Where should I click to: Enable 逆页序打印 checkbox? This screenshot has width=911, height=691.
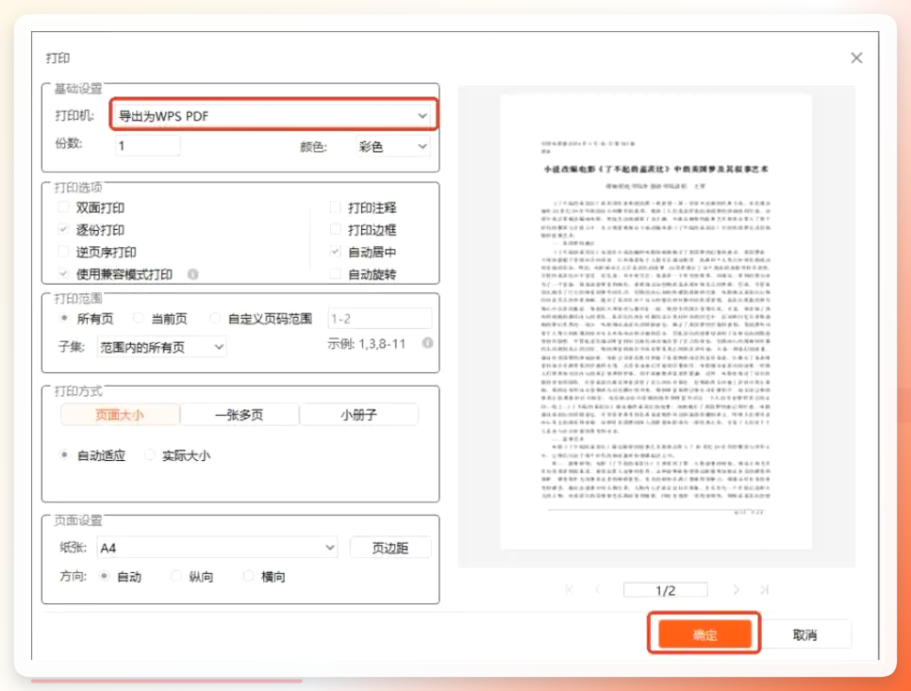tap(64, 252)
